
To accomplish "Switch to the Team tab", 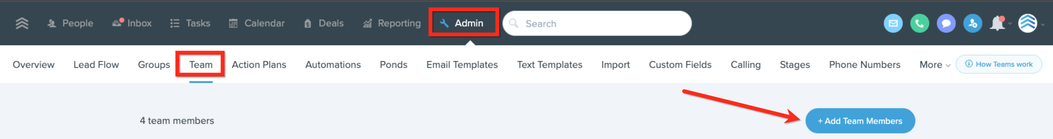I will pyautogui.click(x=201, y=64).
